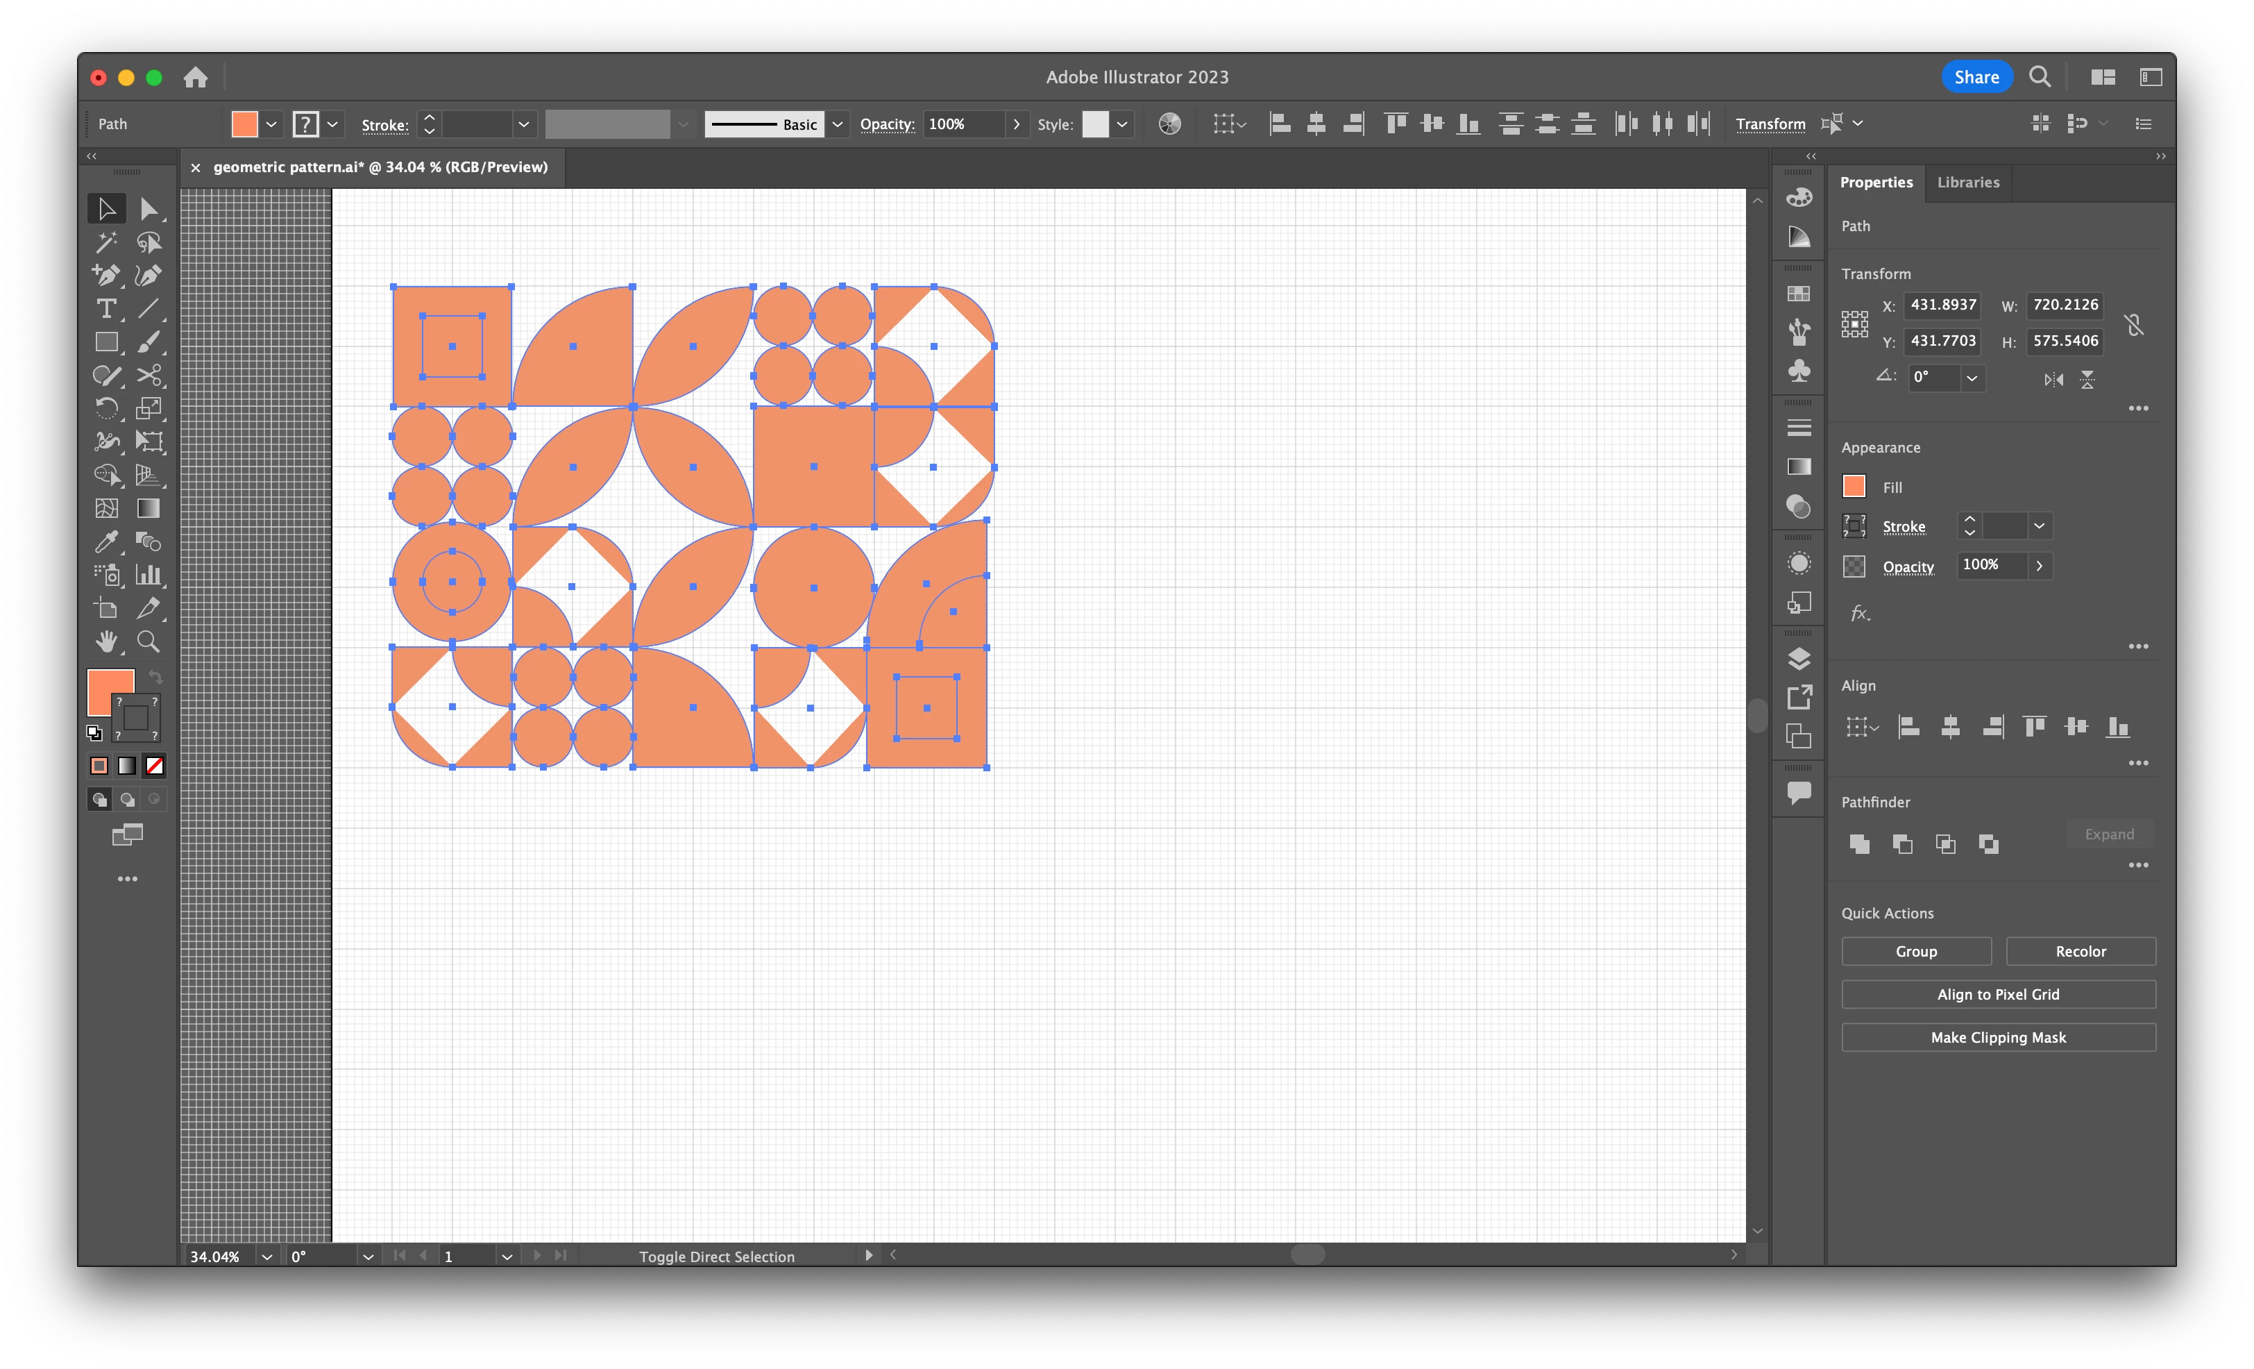Select the Type tool
The height and width of the screenshot is (1369, 2254).
[106, 310]
